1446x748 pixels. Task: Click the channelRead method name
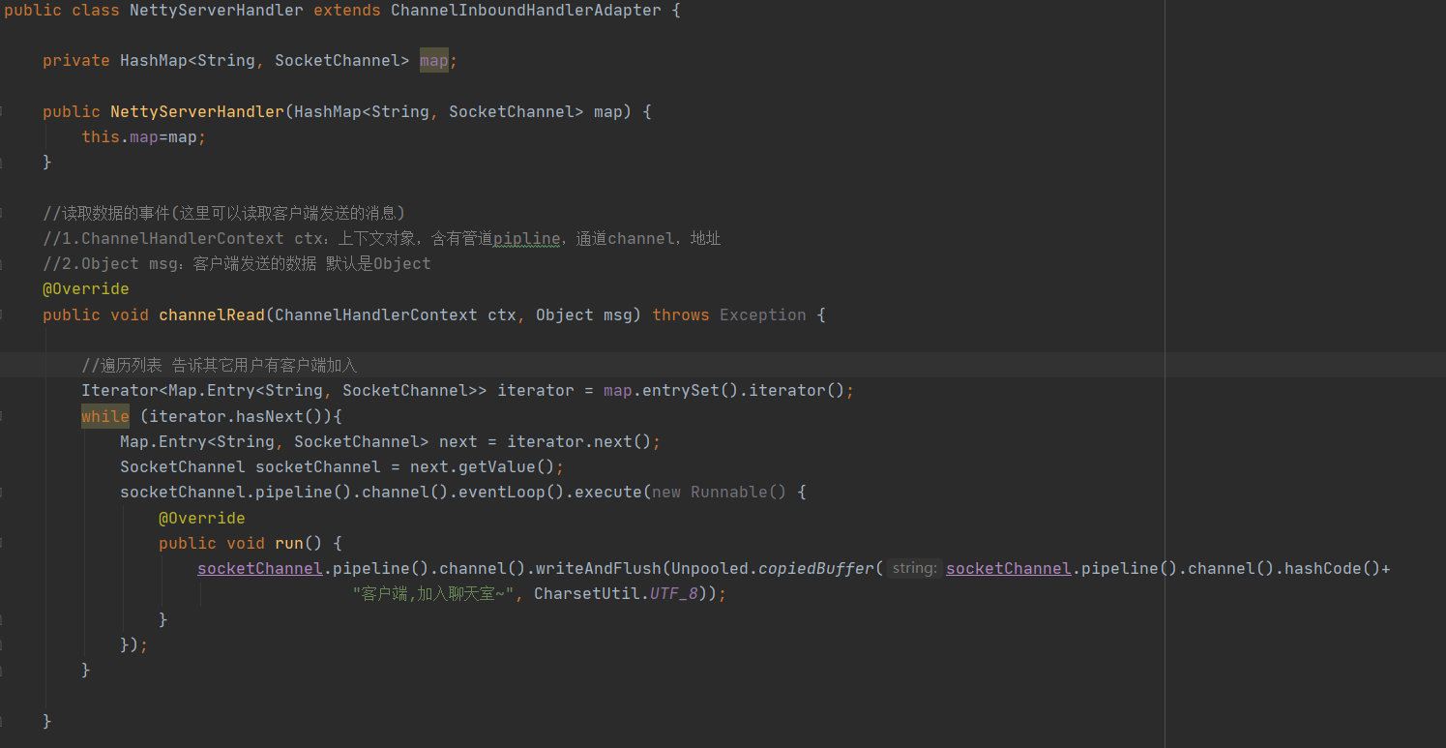212,314
